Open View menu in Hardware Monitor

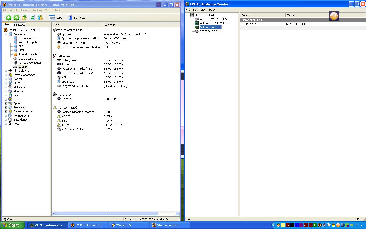[x=203, y=10]
